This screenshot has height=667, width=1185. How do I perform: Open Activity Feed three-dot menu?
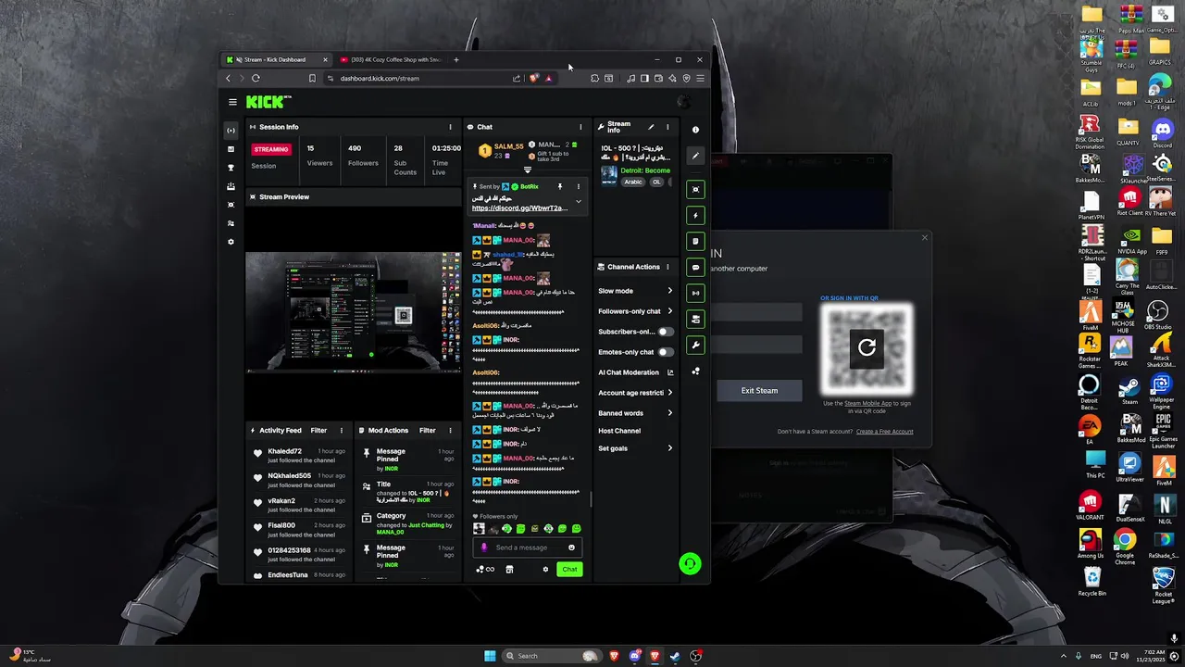pos(341,430)
